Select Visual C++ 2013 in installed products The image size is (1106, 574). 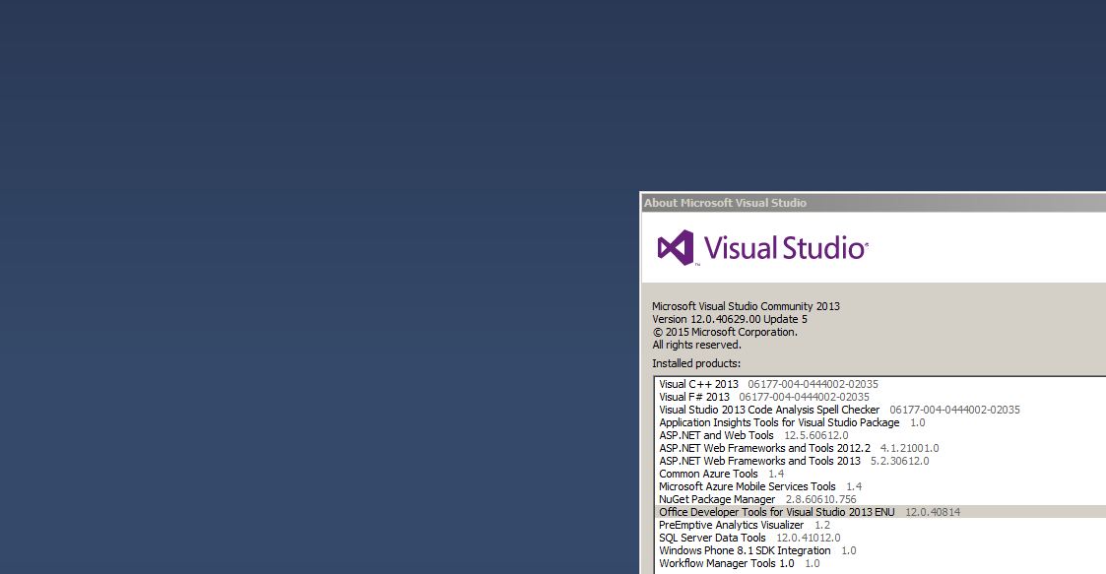880,384
